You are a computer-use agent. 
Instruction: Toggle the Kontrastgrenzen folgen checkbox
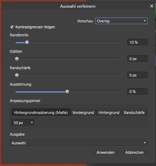12,27
